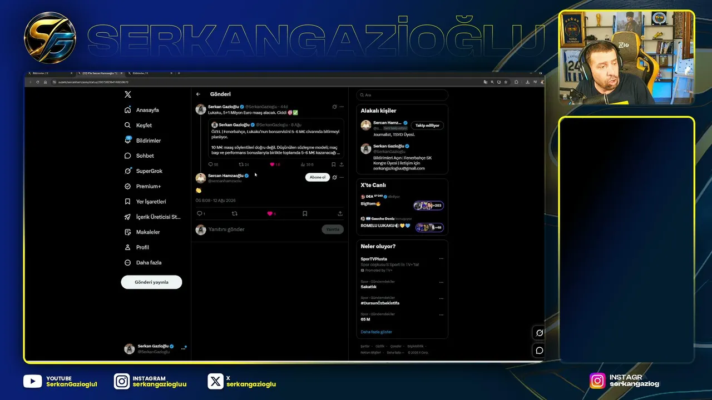712x400 pixels.
Task: Click the Abone ol subscribe button
Action: [318, 177]
